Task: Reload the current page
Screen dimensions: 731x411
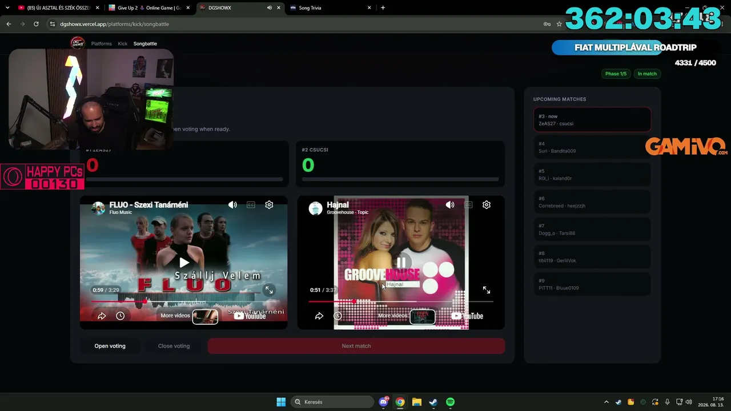Action: [x=36, y=24]
